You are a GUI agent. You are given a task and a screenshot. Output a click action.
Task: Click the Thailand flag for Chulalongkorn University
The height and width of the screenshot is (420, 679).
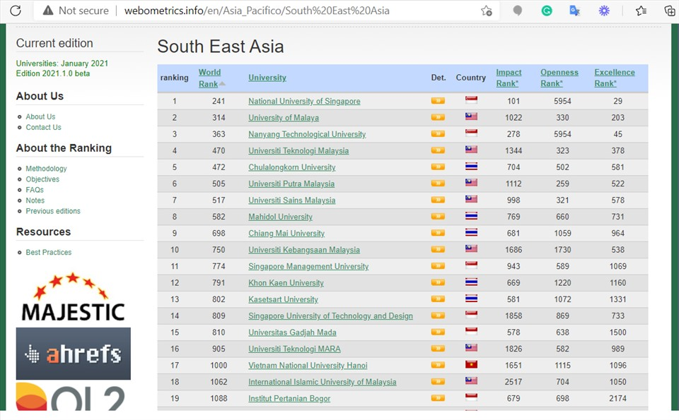tap(471, 167)
